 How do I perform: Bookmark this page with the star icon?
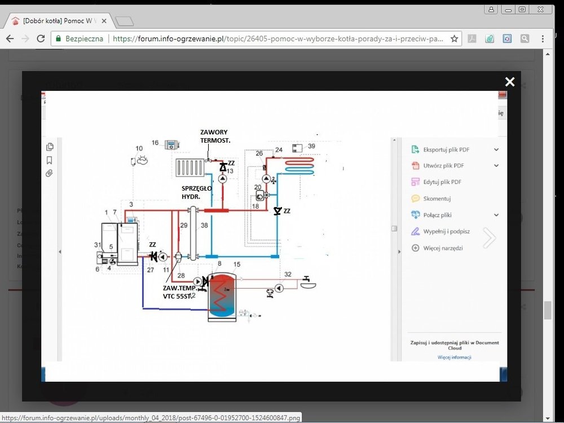click(454, 39)
